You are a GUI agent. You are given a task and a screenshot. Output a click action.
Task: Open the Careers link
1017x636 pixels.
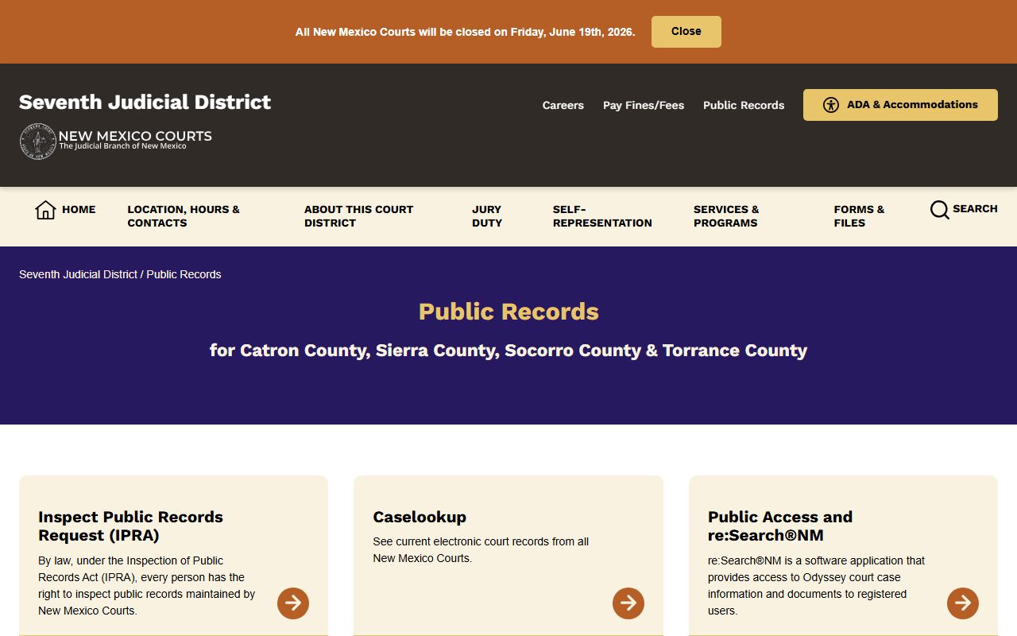563,105
